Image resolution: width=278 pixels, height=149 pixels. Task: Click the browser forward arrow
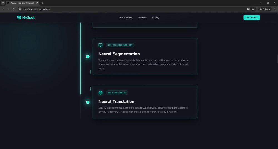click(8, 9)
